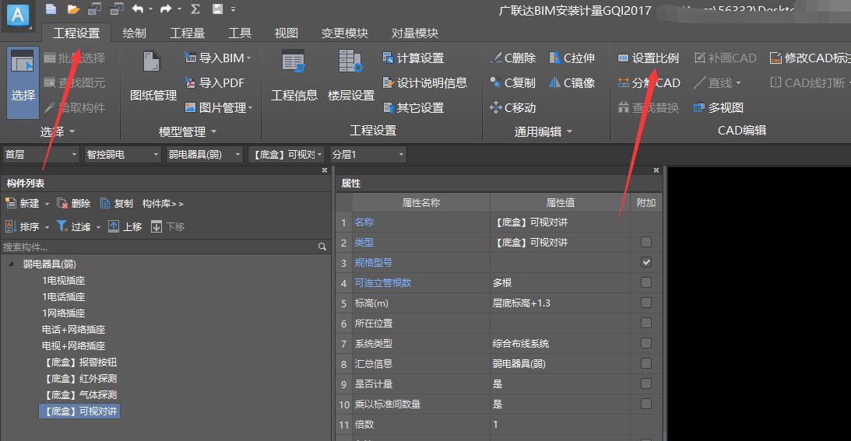
Task: Toggle 附加 checkbox for 是否计量 row
Action: (646, 383)
